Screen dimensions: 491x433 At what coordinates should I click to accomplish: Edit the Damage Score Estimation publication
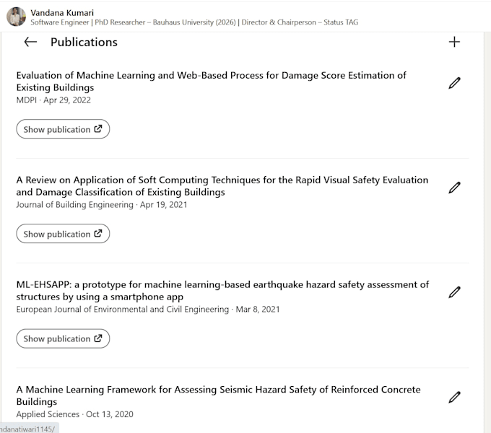[x=454, y=83]
